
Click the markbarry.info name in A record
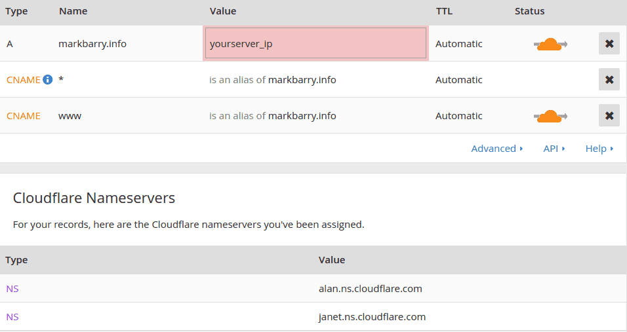pyautogui.click(x=92, y=44)
